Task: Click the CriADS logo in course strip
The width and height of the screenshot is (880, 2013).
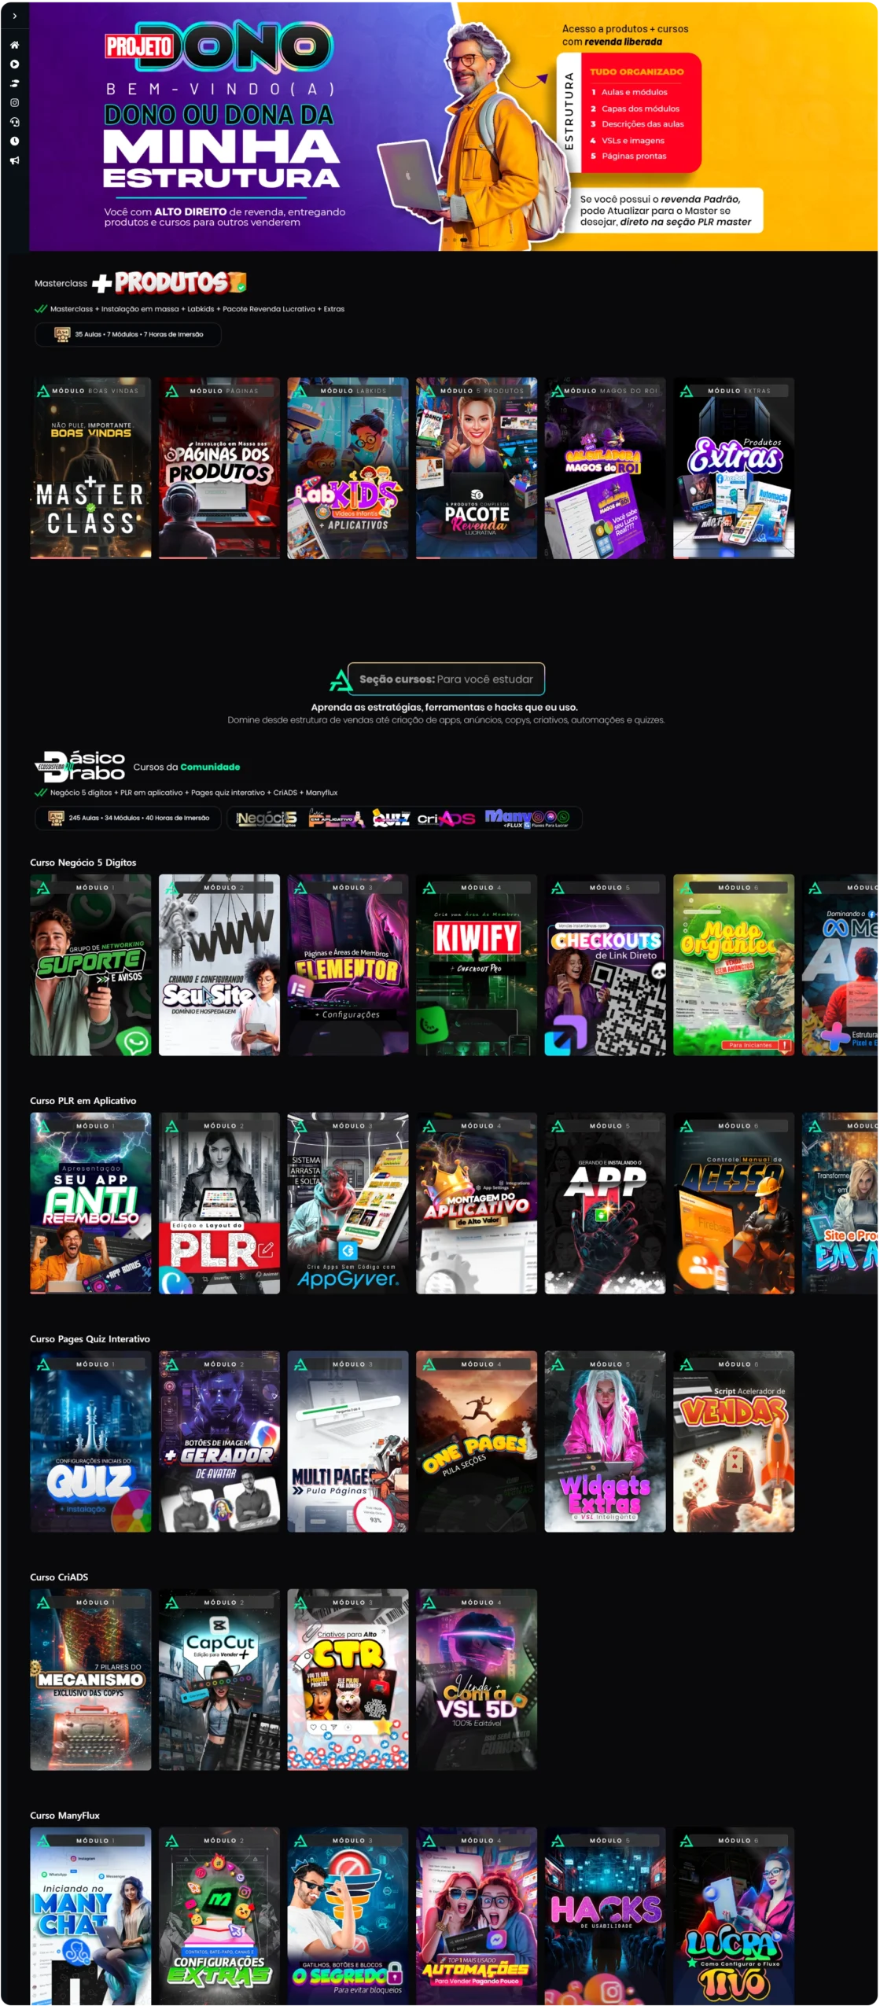Action: point(446,819)
